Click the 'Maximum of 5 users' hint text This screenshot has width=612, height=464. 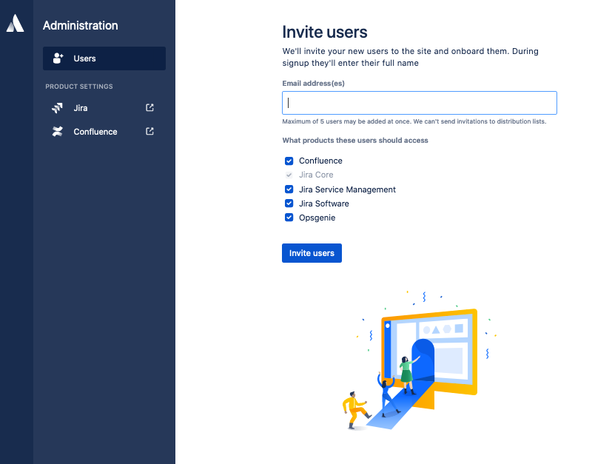(414, 121)
